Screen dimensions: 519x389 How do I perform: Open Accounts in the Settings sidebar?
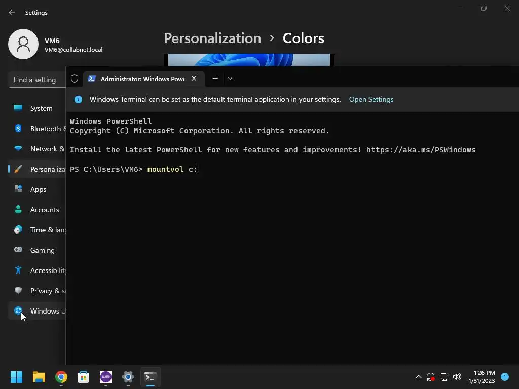pyautogui.click(x=36, y=210)
